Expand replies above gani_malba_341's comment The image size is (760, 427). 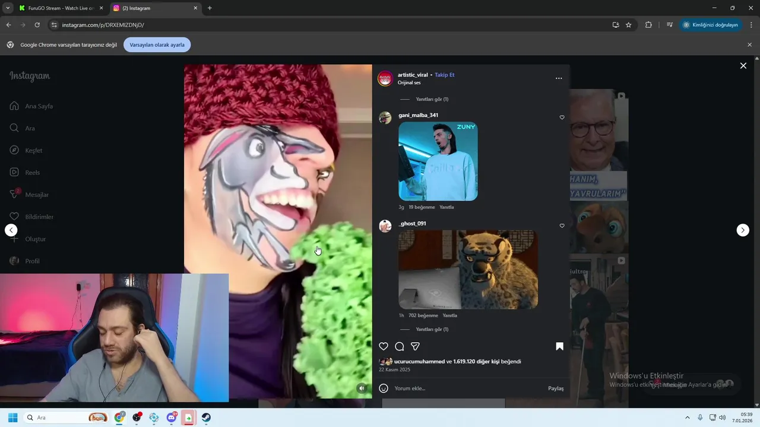432,99
